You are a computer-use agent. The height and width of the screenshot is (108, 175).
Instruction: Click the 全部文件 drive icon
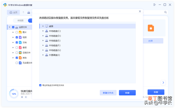pyautogui.click(x=17, y=27)
